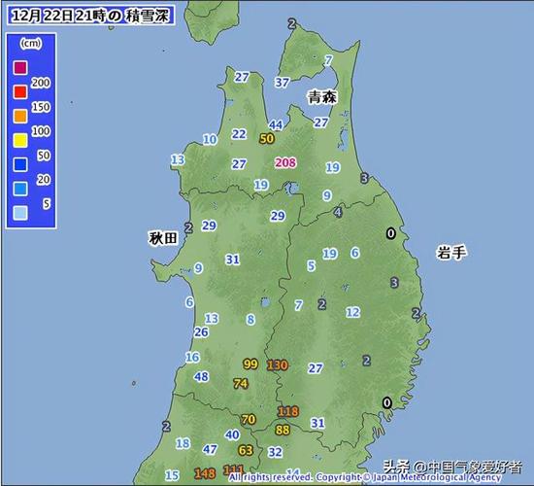Select the '48' reading on the map
This screenshot has width=534, height=486.
pyautogui.click(x=201, y=376)
